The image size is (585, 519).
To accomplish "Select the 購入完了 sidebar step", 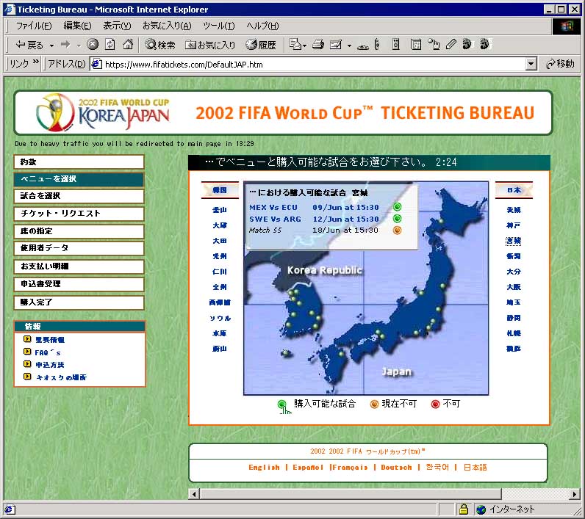I will (x=79, y=302).
